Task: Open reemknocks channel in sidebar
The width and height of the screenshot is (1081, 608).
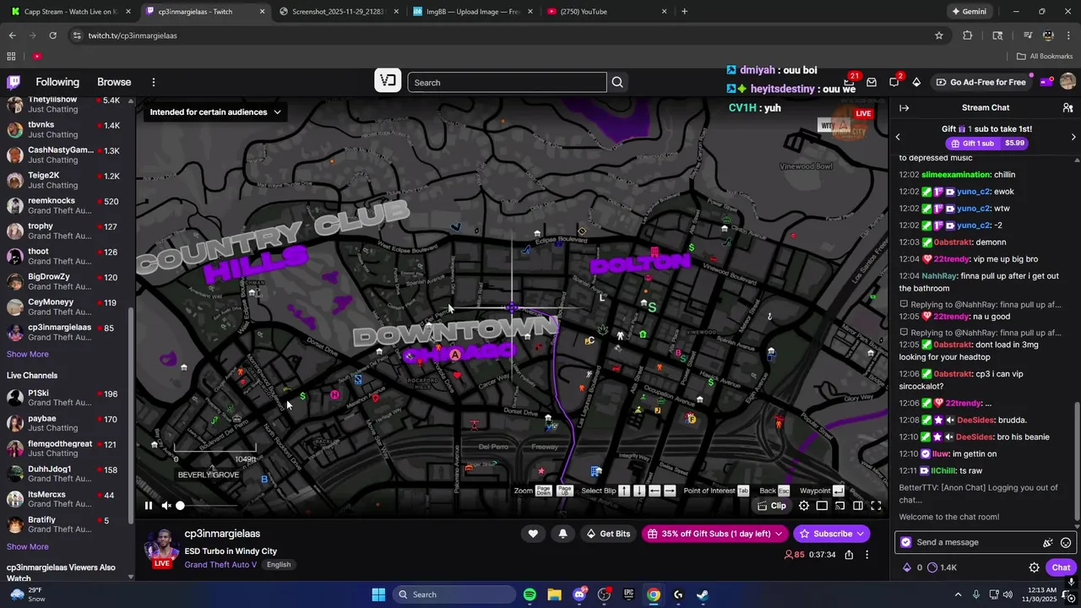Action: pos(68,205)
